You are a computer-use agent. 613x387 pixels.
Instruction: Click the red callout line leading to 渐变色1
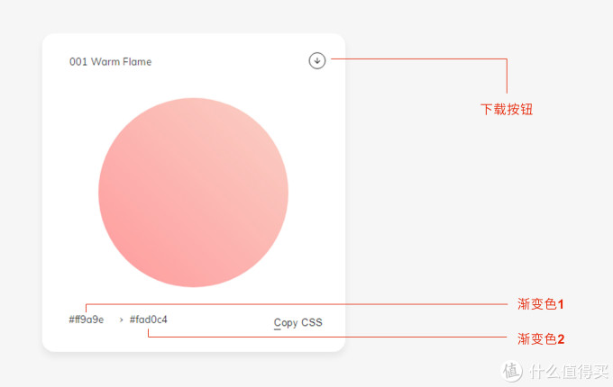tap(297, 304)
